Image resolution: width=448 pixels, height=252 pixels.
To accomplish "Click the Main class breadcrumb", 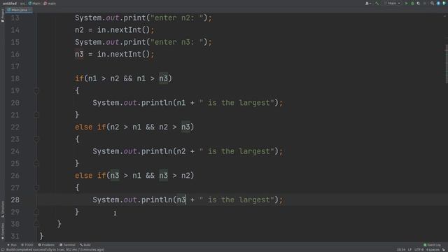I will (x=34, y=3).
